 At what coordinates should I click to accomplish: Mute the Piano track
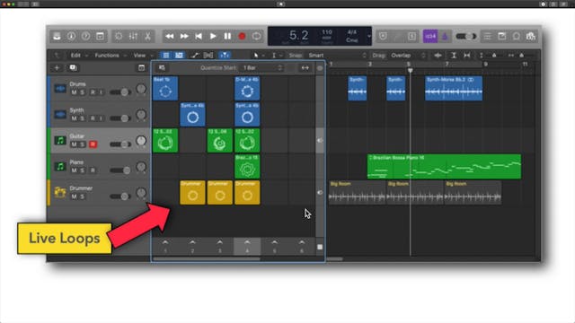(x=74, y=170)
